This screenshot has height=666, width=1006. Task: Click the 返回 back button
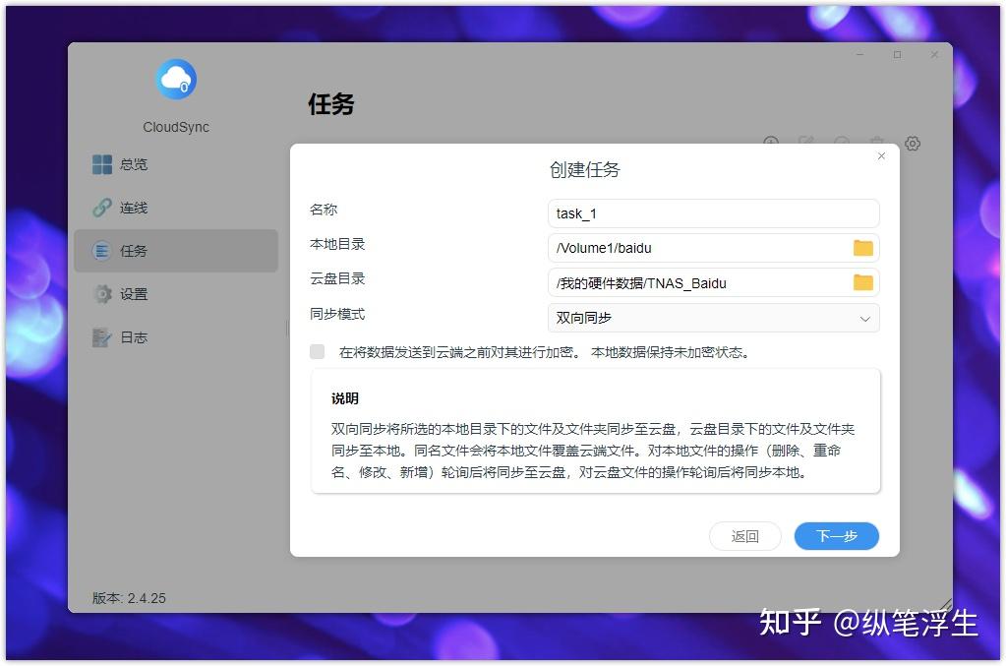pos(745,536)
